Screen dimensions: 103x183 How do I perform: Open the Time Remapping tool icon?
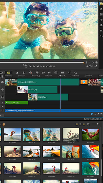click(69, 73)
